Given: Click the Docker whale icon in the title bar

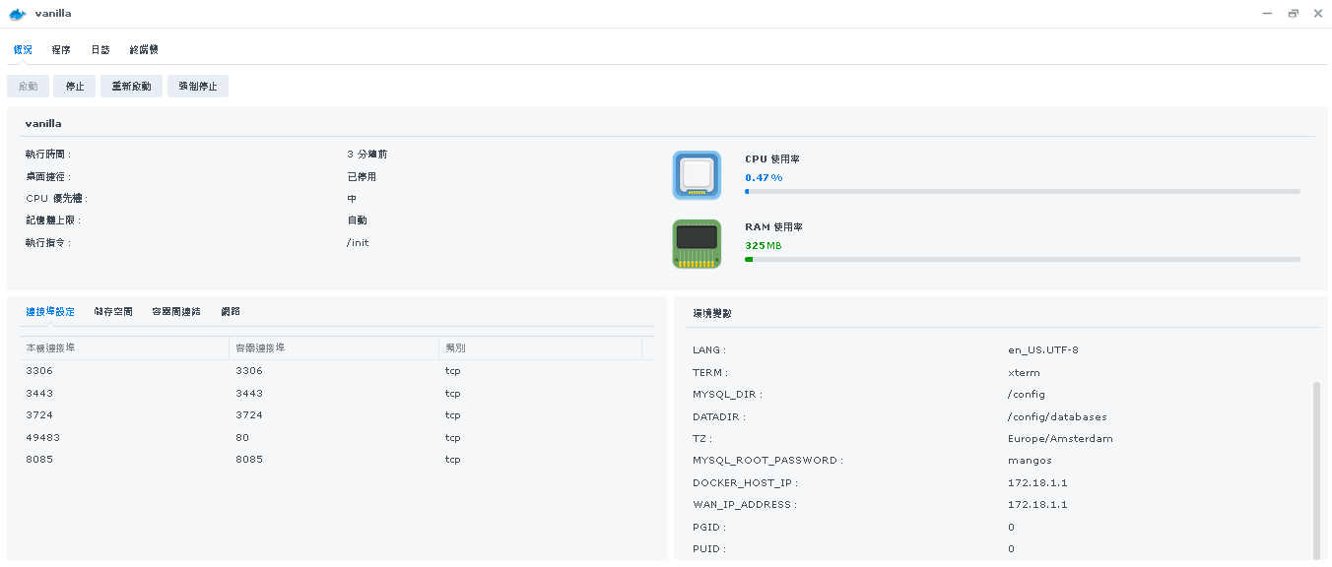Looking at the screenshot, I should tap(19, 13).
